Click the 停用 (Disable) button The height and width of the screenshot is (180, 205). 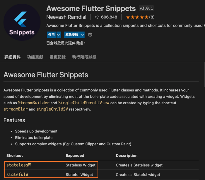coord(51,35)
